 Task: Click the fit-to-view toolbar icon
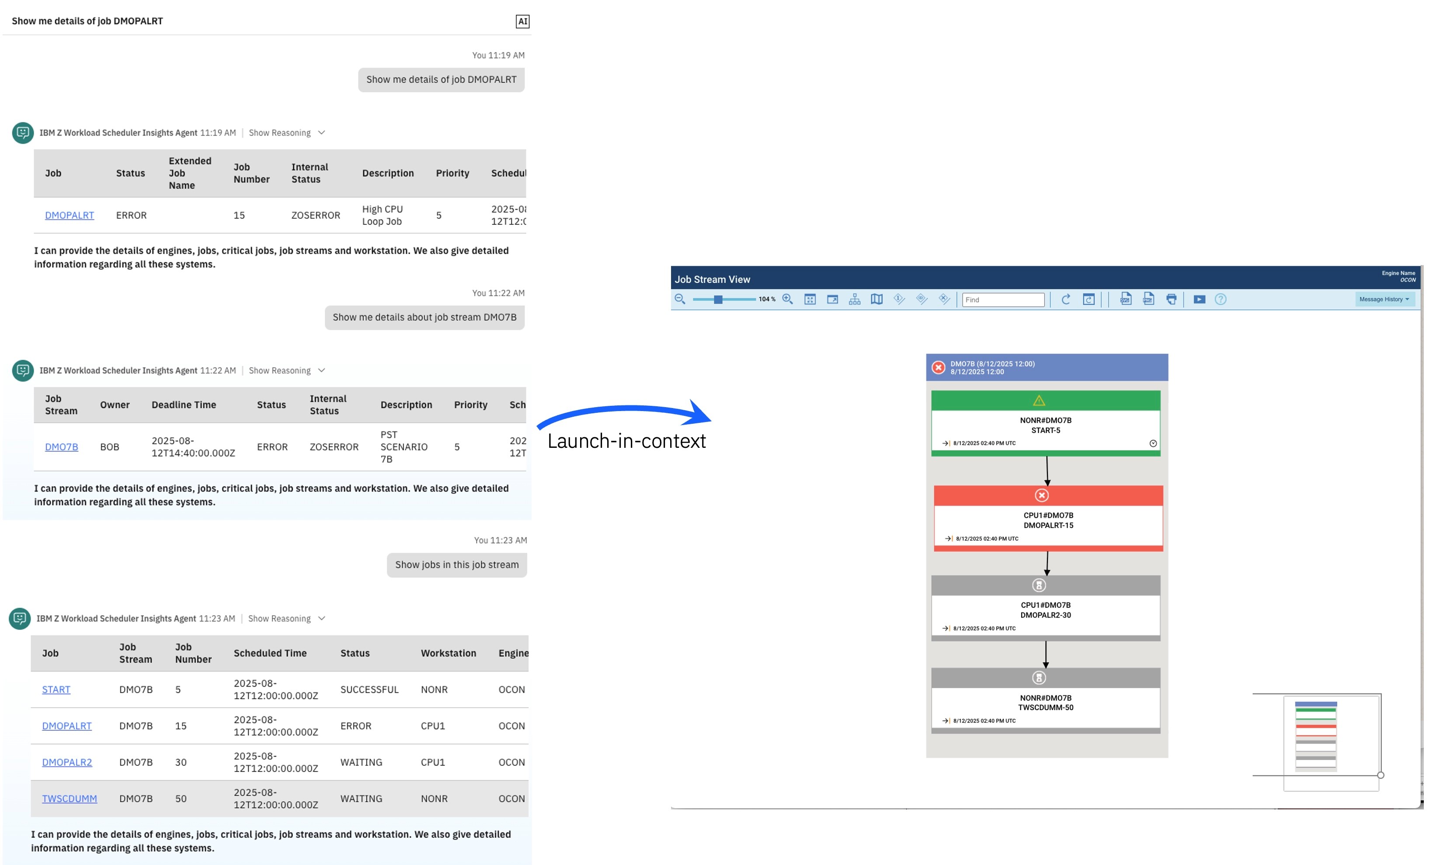click(810, 299)
